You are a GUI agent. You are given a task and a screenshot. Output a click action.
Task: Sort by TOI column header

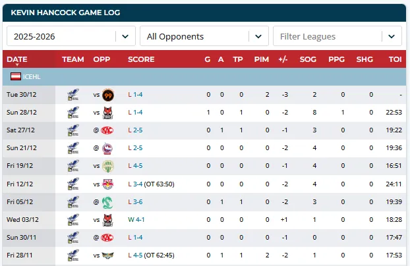395,59
